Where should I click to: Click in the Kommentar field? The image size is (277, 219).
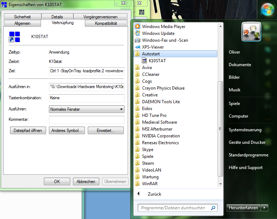tap(87, 120)
